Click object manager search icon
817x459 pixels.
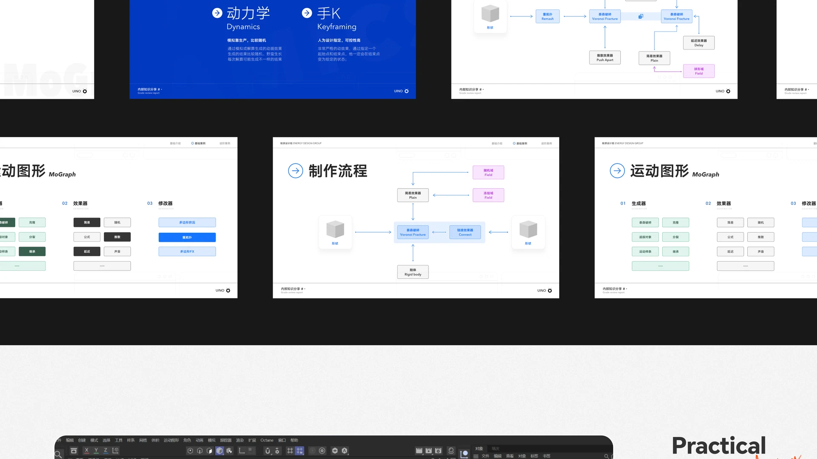[606, 456]
